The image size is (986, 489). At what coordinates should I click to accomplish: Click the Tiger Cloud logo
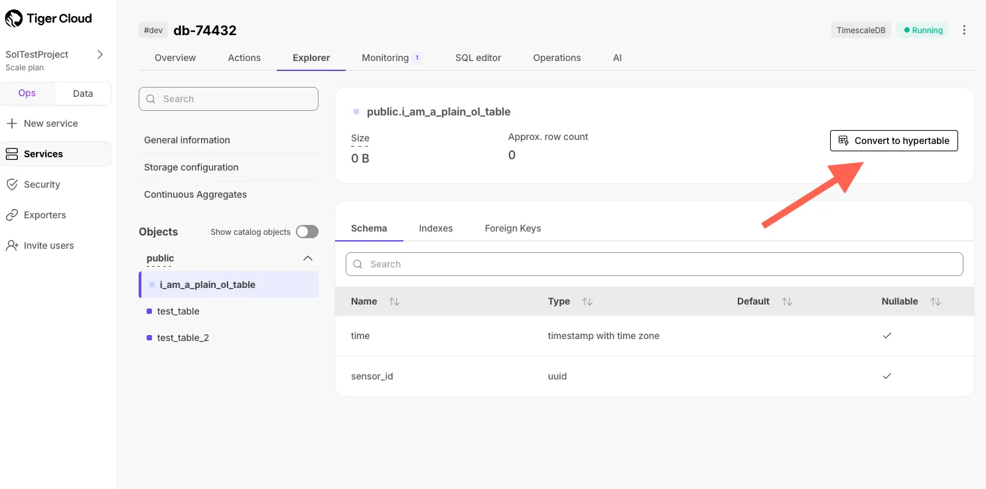click(x=48, y=19)
